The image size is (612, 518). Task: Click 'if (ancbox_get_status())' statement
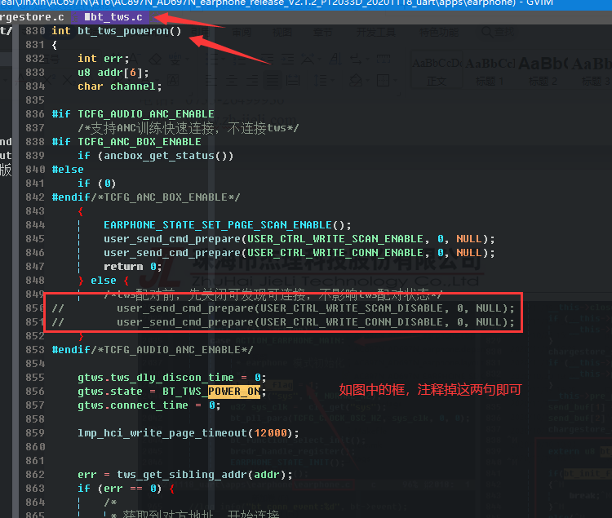point(155,156)
